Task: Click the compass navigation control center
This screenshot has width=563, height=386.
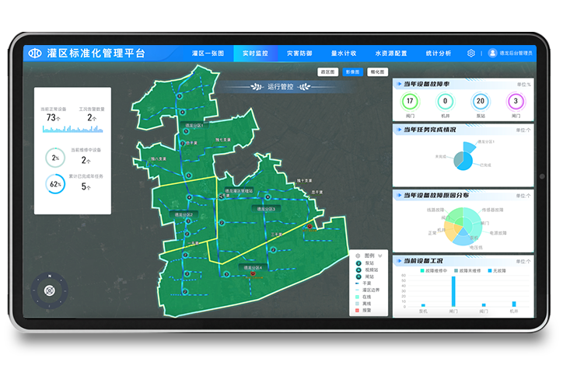Action: 49,290
